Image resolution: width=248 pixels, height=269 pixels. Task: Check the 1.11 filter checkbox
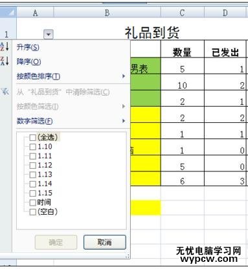point(32,156)
